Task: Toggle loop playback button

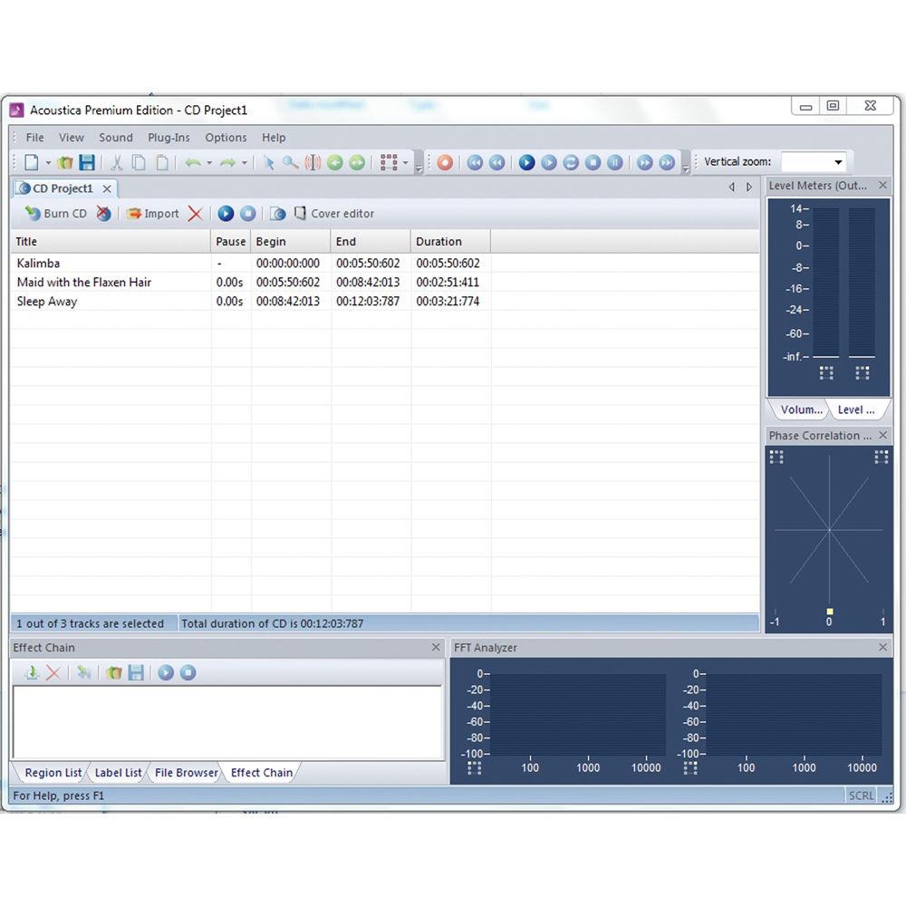Action: pyautogui.click(x=571, y=162)
